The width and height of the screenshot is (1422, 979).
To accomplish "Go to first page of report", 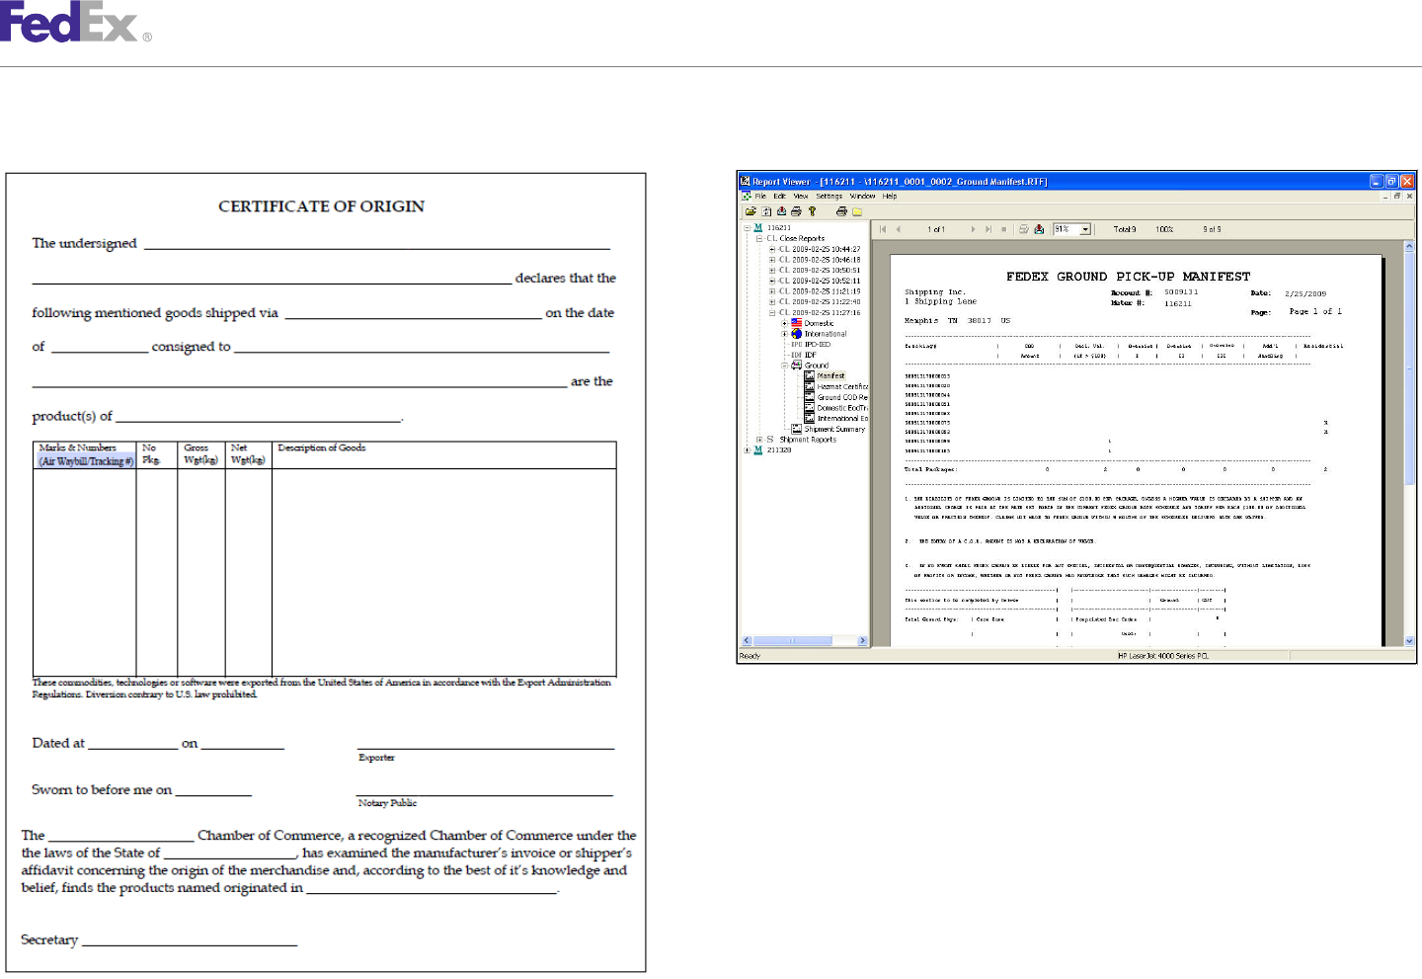I will pyautogui.click(x=883, y=229).
